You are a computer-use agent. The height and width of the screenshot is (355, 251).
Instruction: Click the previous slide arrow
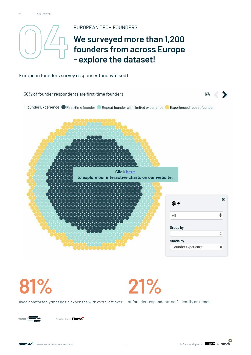(216, 95)
